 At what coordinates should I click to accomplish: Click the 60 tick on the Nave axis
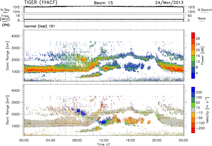pyautogui.click(x=189, y=16)
